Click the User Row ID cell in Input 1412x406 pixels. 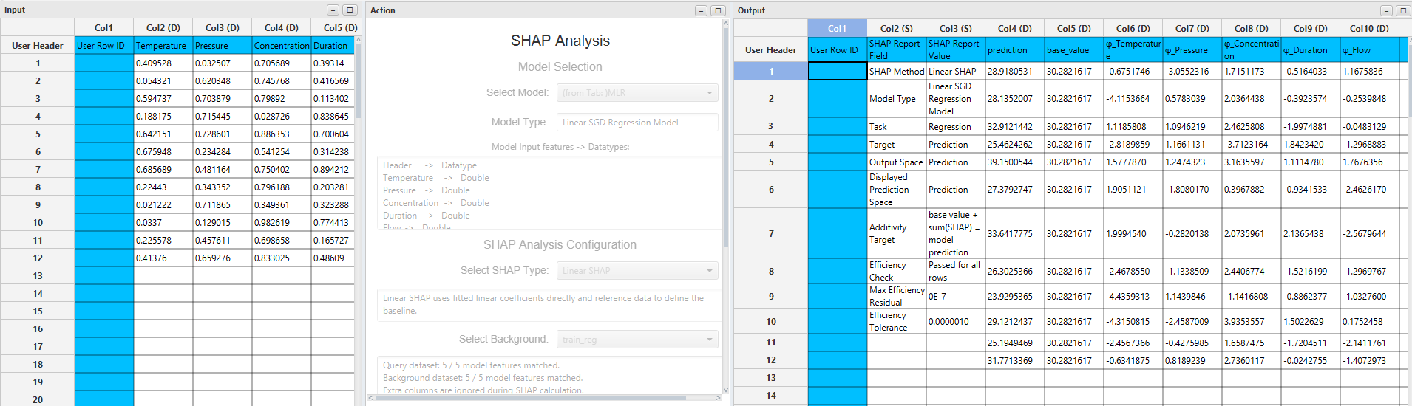pos(104,46)
